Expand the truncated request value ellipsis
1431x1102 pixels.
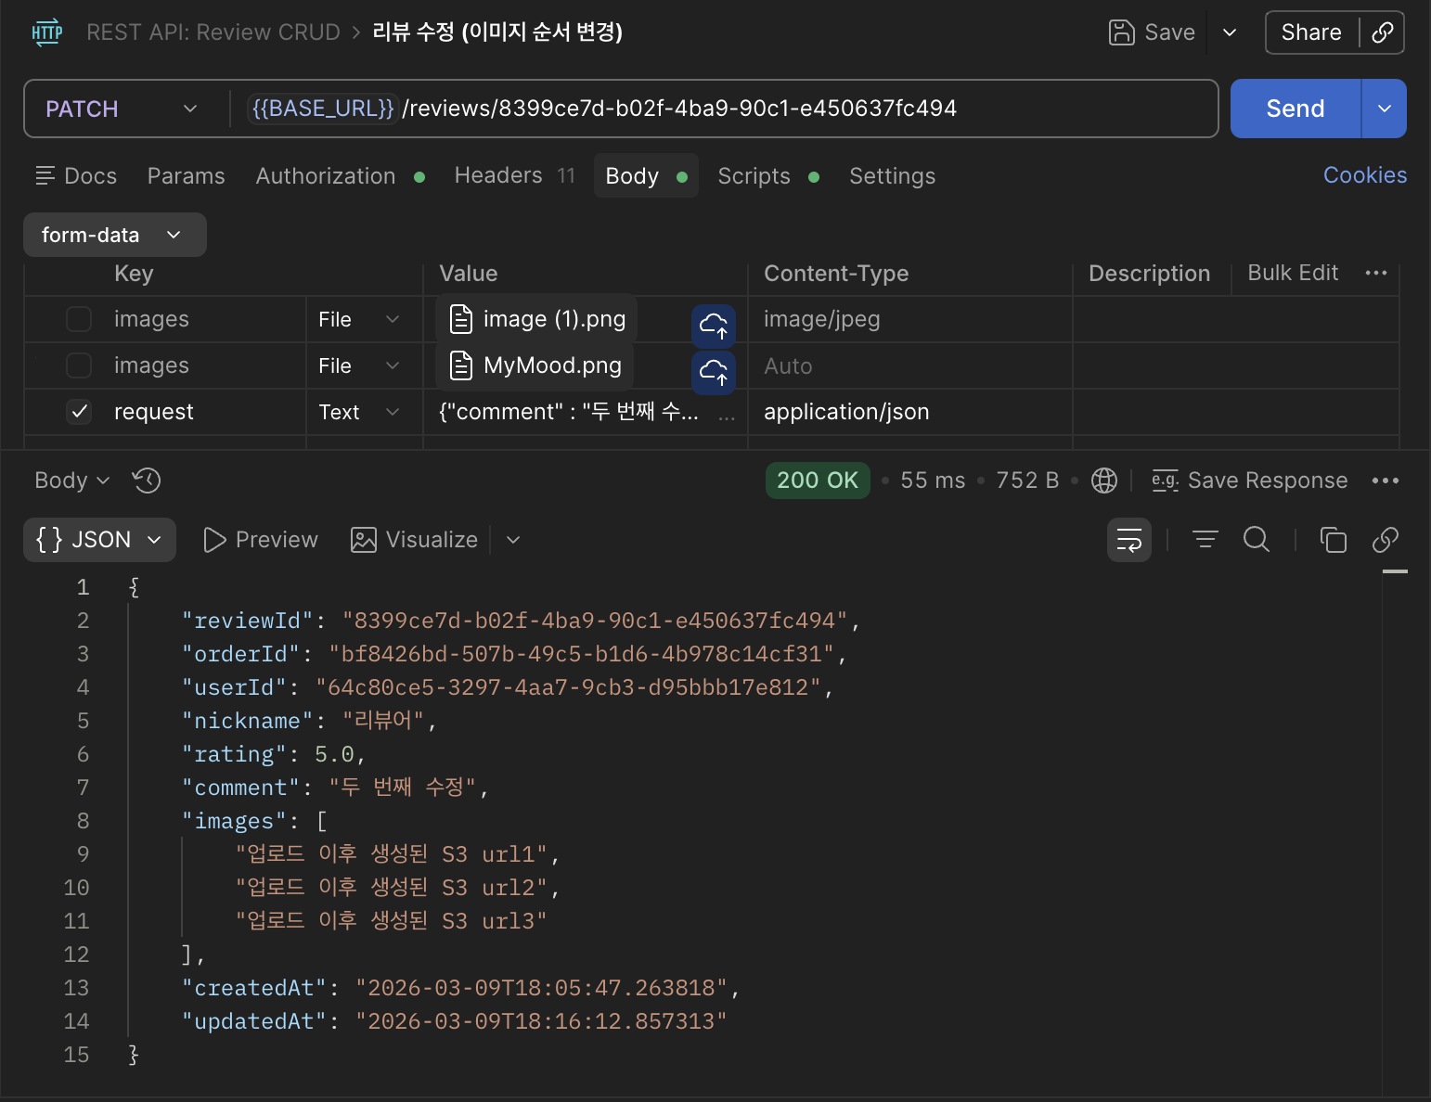727,418
